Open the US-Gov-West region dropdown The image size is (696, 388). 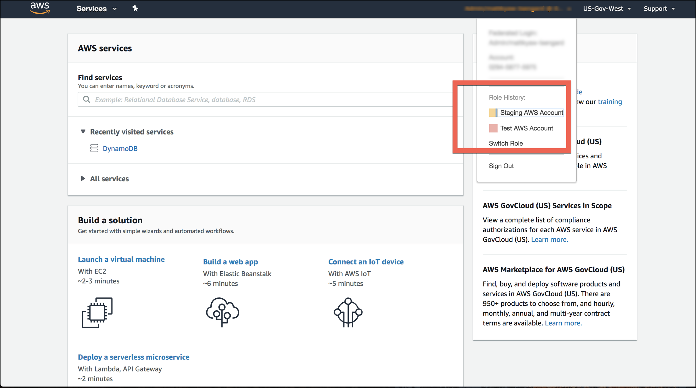click(x=607, y=9)
